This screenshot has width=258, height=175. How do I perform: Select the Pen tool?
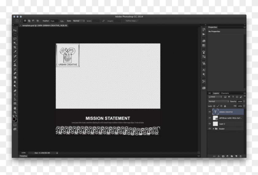point(15,91)
